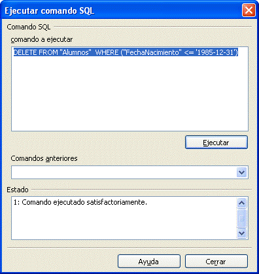Click the Ejecutar comando SQL title bar
Viewport: 259px width, 274px height.
coord(122,10)
